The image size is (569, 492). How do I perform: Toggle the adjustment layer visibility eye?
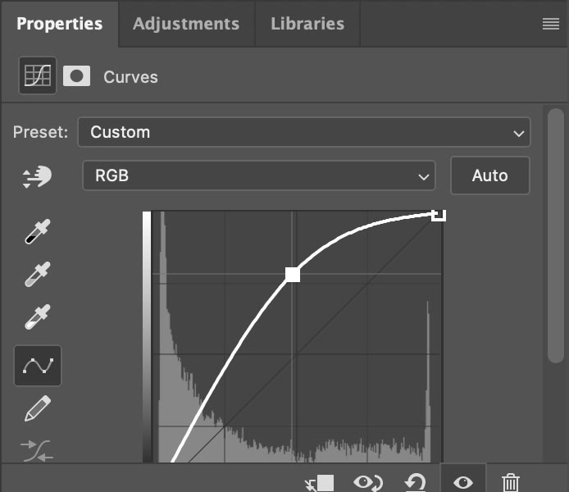pyautogui.click(x=463, y=482)
